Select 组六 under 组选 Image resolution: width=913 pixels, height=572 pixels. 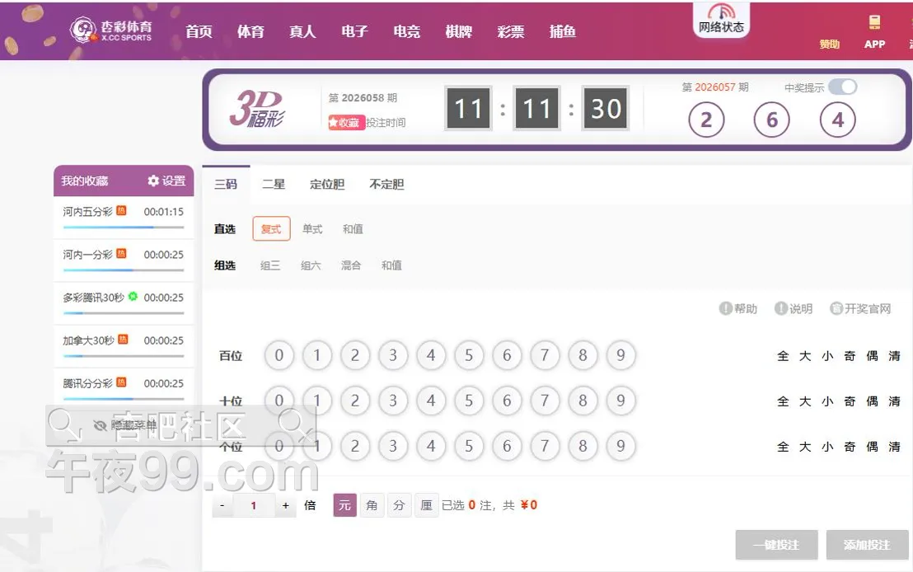pyautogui.click(x=311, y=265)
